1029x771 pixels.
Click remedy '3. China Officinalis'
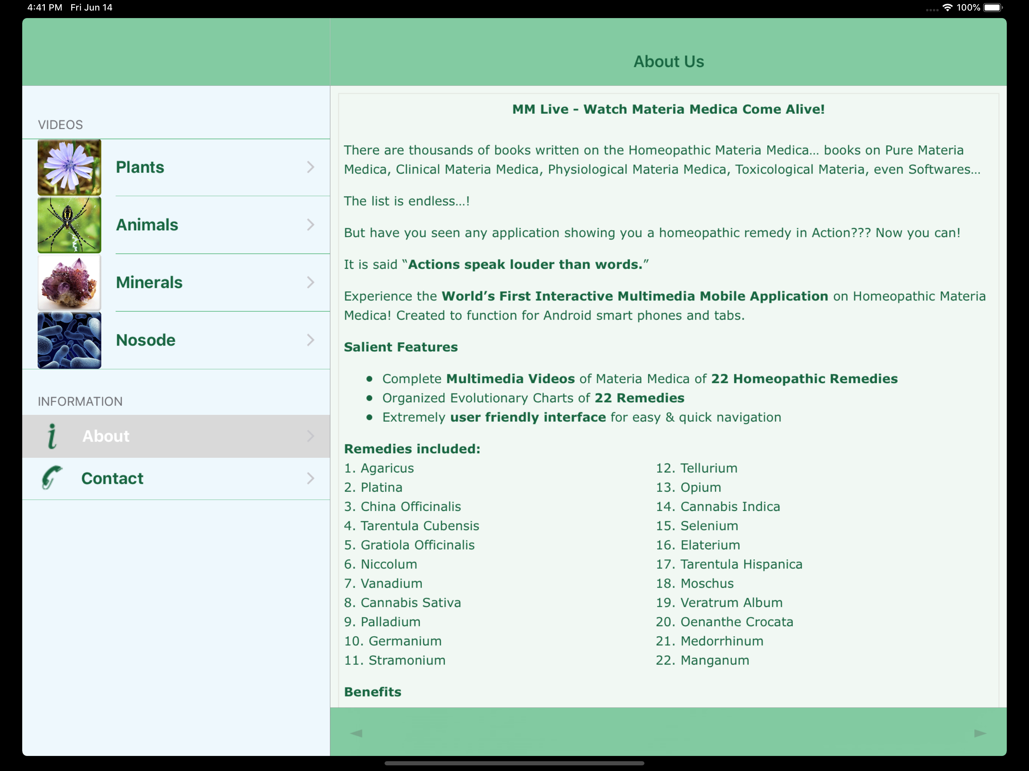tap(402, 507)
